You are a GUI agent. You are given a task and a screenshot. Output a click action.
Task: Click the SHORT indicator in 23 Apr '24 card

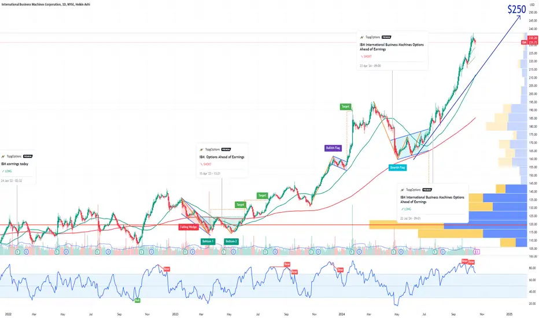point(366,57)
